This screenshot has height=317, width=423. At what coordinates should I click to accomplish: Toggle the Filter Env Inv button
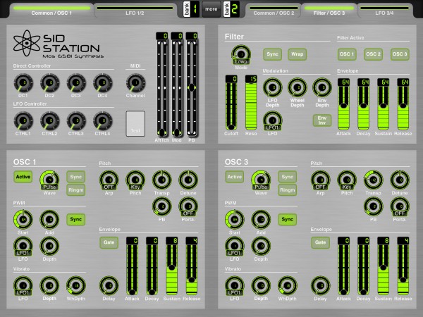(x=322, y=120)
